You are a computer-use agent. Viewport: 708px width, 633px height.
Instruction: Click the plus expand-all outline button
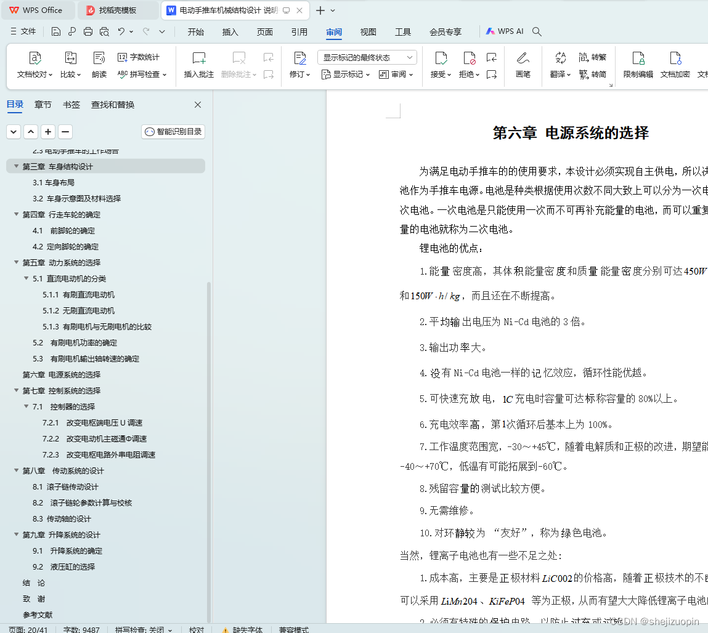pyautogui.click(x=48, y=132)
